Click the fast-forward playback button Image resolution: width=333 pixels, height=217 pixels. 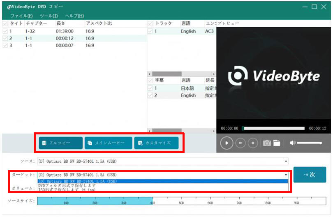tap(240, 143)
